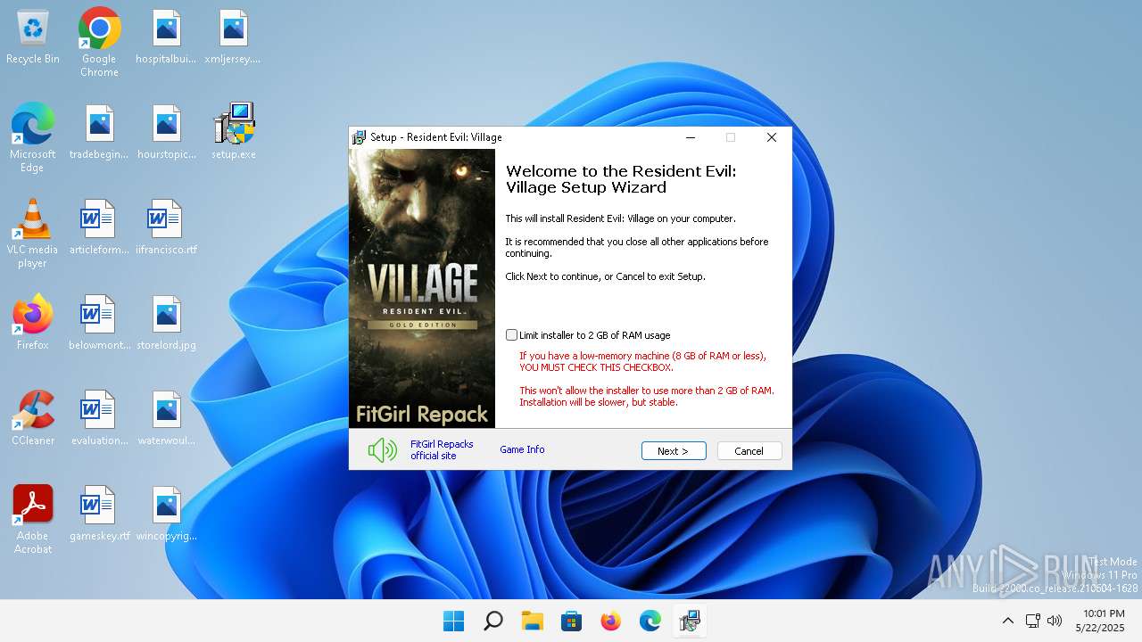
Task: Select VLC media player shortcut
Action: pyautogui.click(x=33, y=234)
